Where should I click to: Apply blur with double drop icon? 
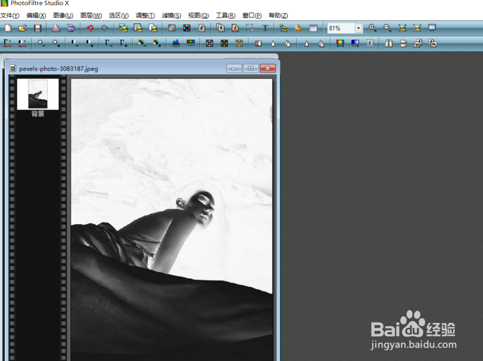(x=288, y=43)
